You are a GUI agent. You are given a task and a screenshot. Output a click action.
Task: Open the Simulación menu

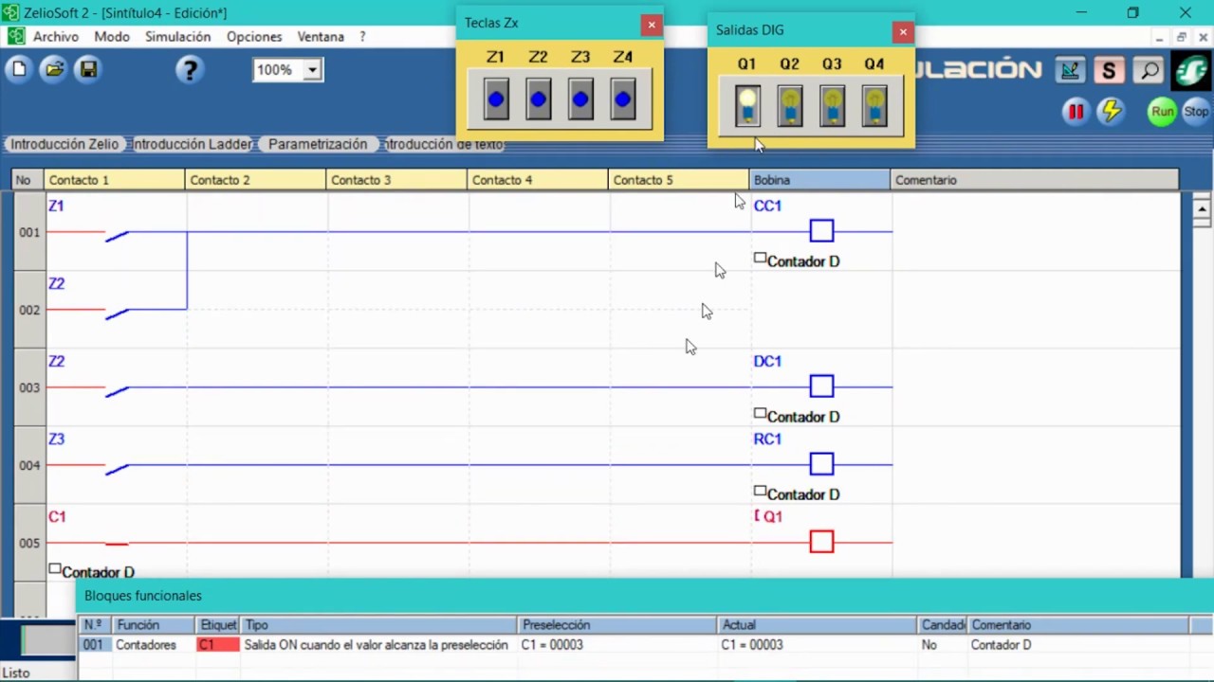(177, 37)
